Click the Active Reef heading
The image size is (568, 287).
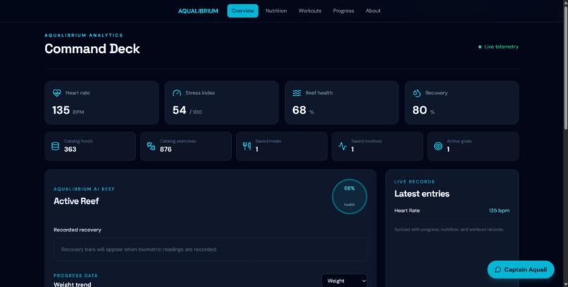(76, 201)
